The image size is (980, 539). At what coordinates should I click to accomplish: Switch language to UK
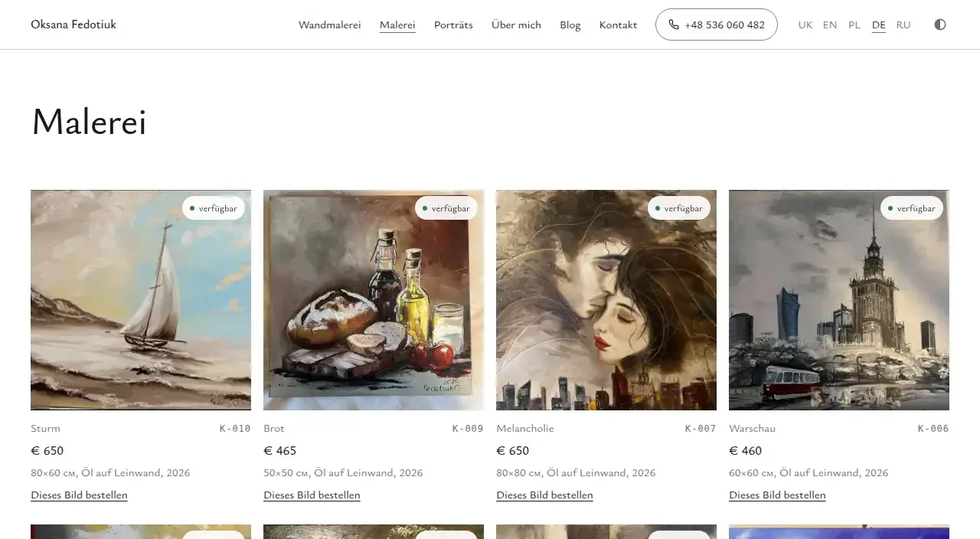[805, 24]
